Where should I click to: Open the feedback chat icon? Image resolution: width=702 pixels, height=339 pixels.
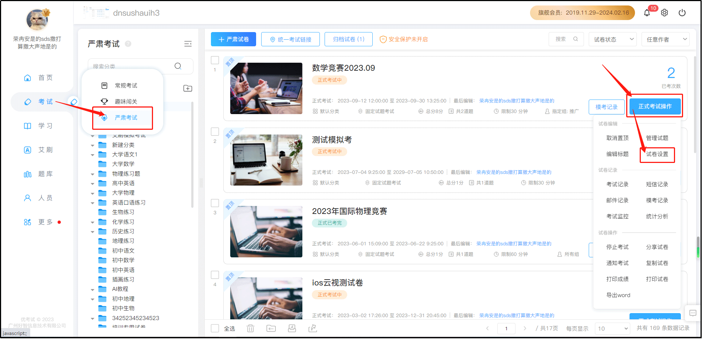pyautogui.click(x=693, y=313)
